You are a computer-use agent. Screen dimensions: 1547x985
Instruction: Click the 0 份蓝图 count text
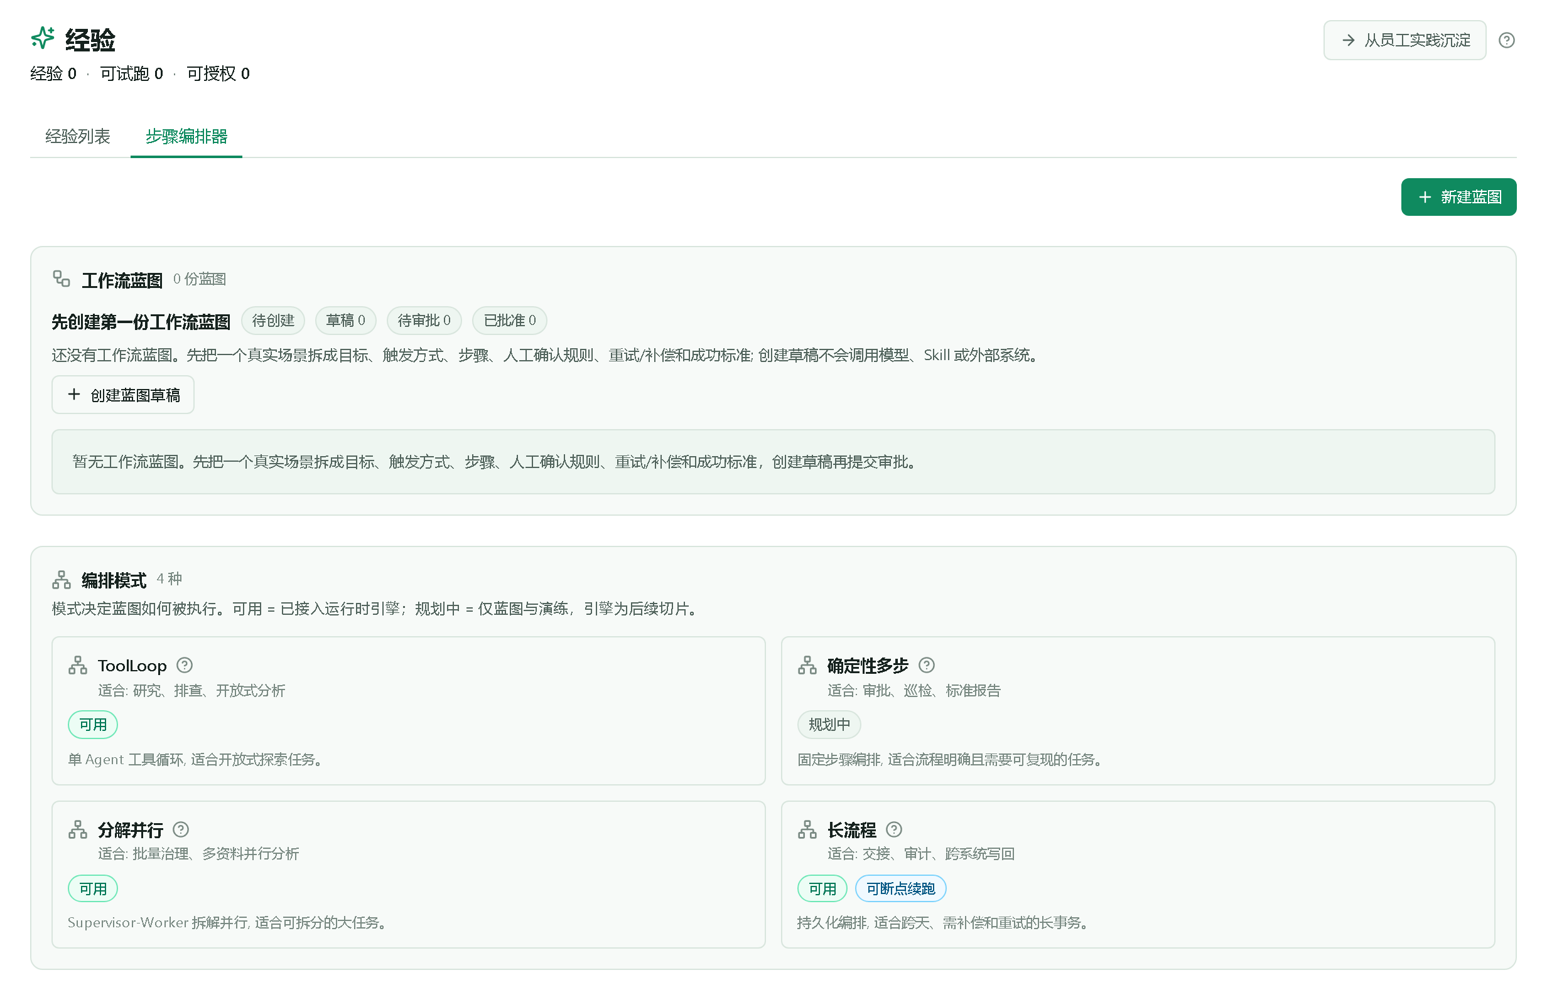199,279
